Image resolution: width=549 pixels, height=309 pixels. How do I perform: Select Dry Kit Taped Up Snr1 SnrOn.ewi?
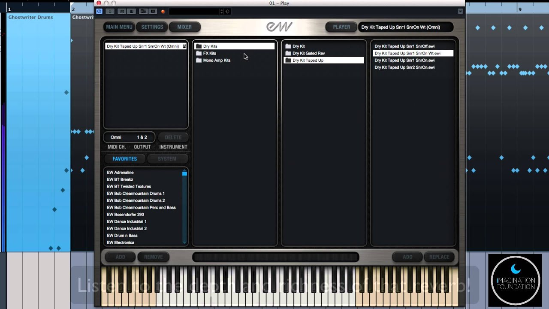(x=413, y=60)
